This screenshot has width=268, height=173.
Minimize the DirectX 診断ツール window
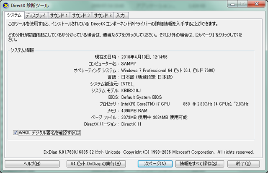coord(232,4)
